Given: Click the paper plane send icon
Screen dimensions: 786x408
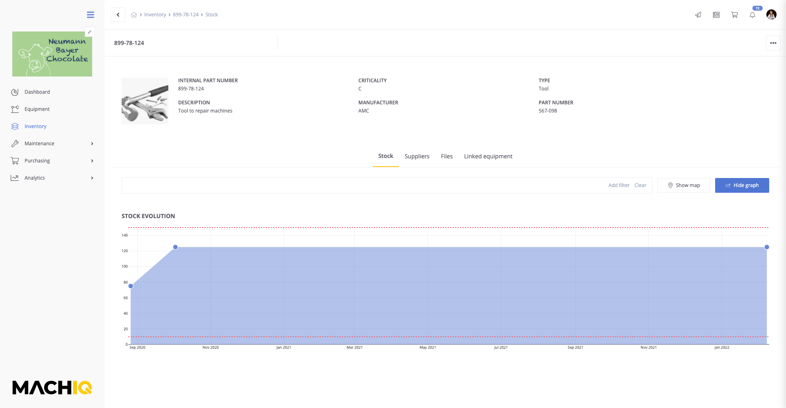Looking at the screenshot, I should [698, 14].
